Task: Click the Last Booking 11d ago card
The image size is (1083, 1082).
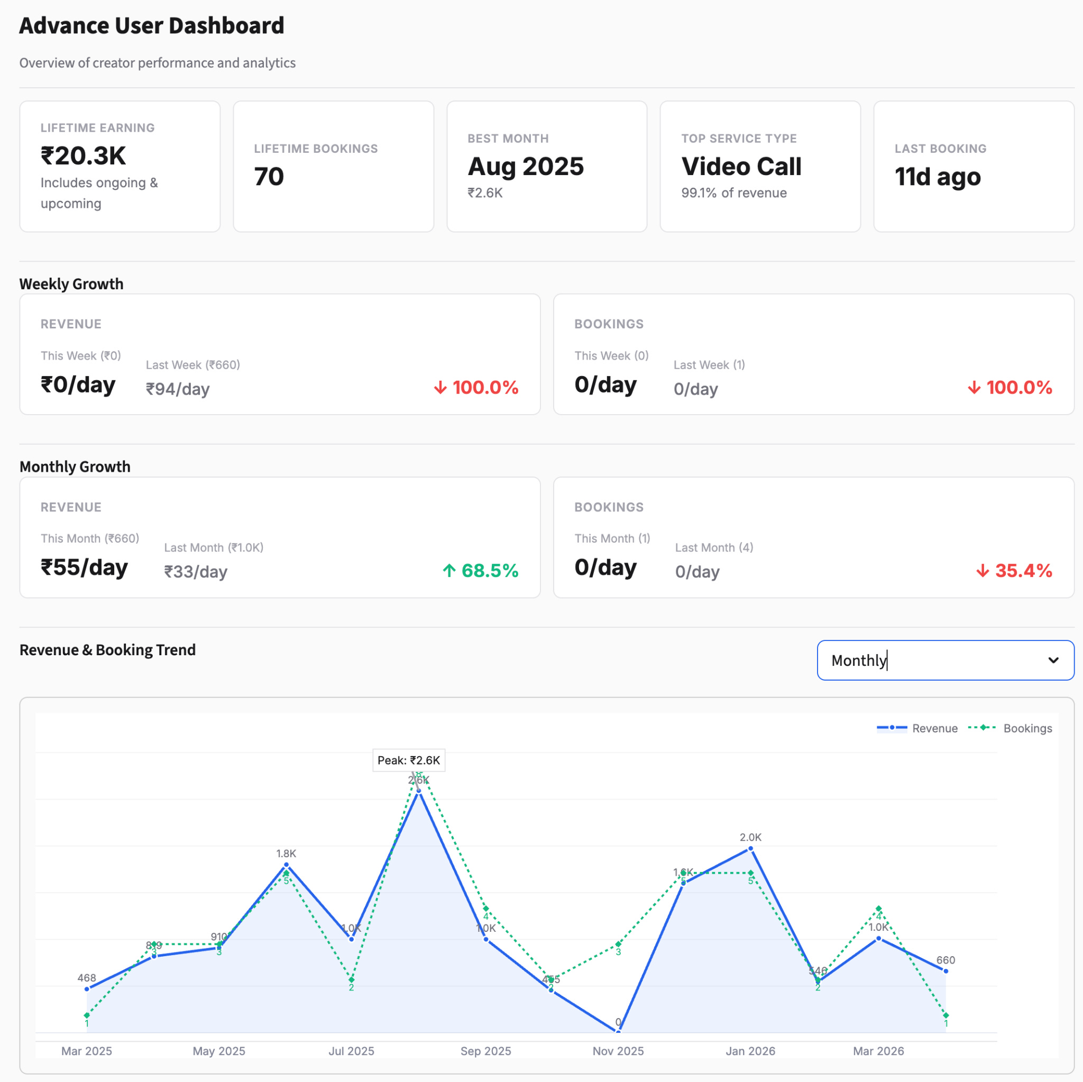Action: (973, 166)
